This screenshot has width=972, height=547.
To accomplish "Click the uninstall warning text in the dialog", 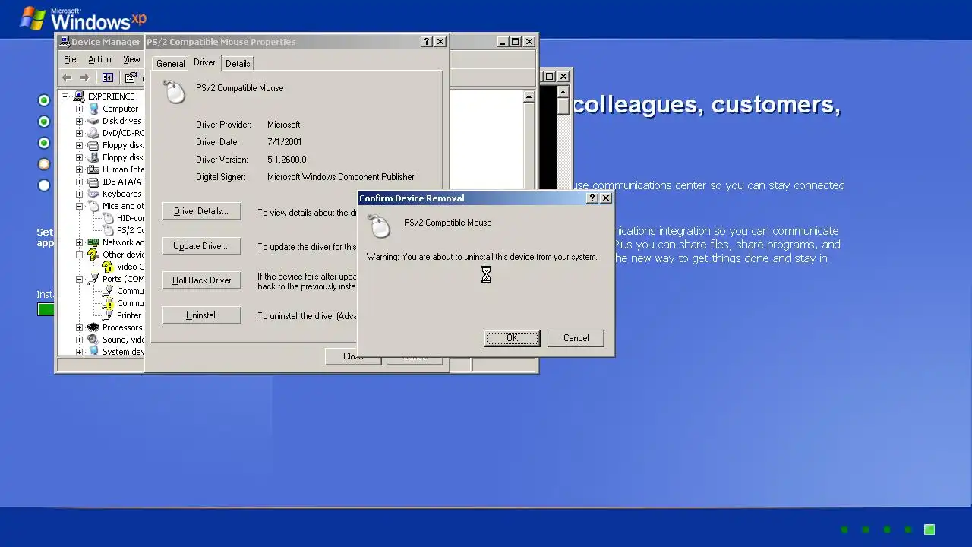I will 482,257.
